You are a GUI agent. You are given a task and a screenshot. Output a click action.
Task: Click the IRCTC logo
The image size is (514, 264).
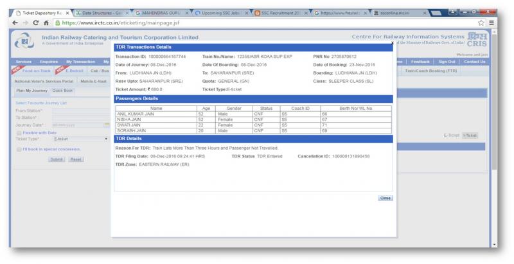tap(24, 41)
